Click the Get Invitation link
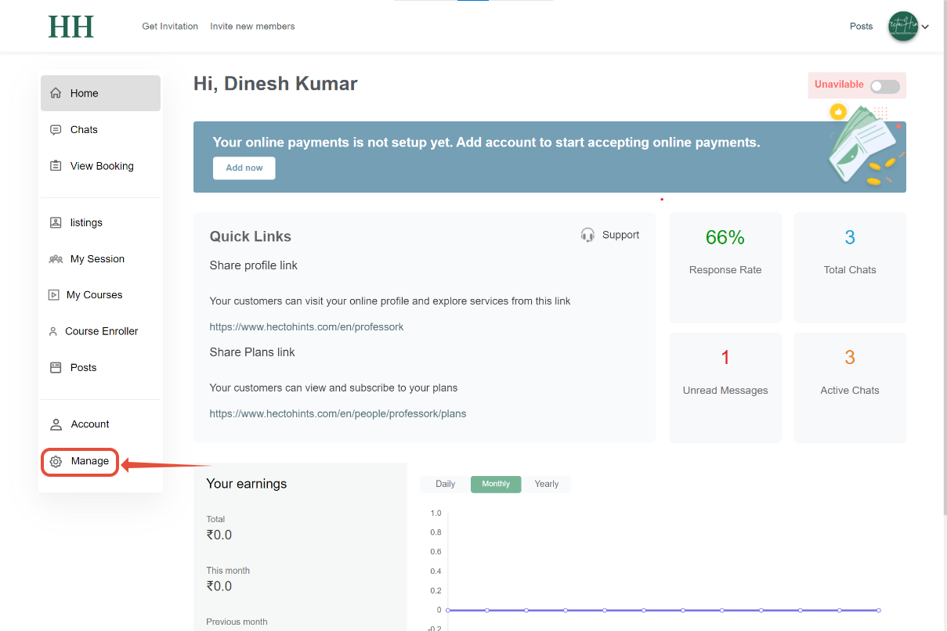 (170, 27)
